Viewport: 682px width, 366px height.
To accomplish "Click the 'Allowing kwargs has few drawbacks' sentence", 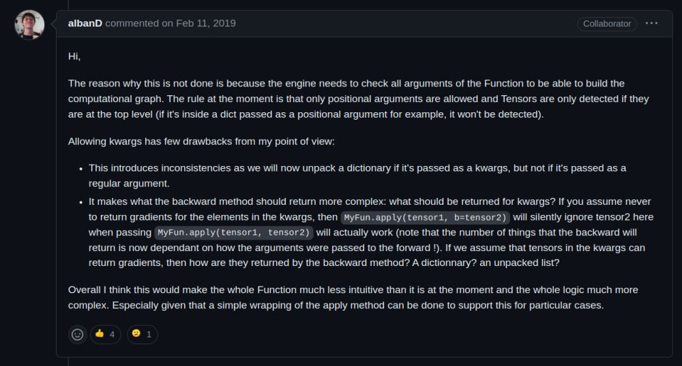I will [201, 142].
